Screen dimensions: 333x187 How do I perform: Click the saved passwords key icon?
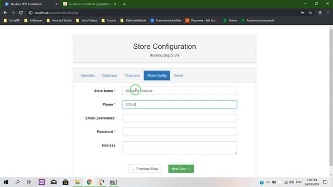pyautogui.click(x=302, y=12)
